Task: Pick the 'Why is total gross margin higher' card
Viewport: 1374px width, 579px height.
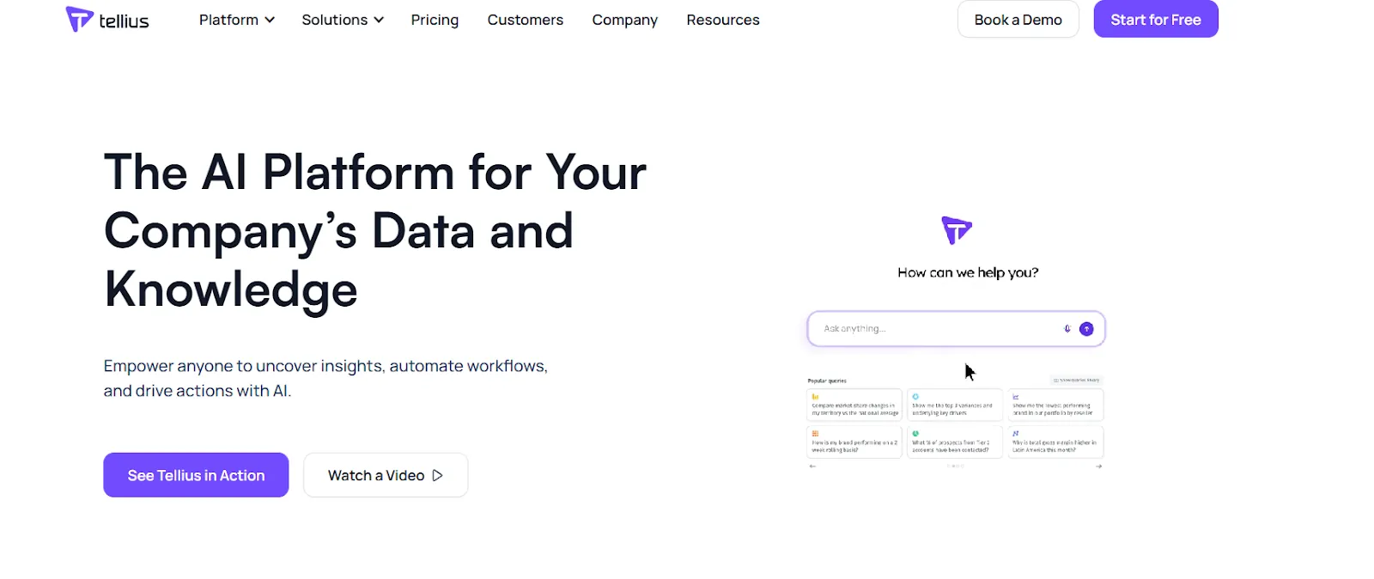Action: tap(1055, 442)
